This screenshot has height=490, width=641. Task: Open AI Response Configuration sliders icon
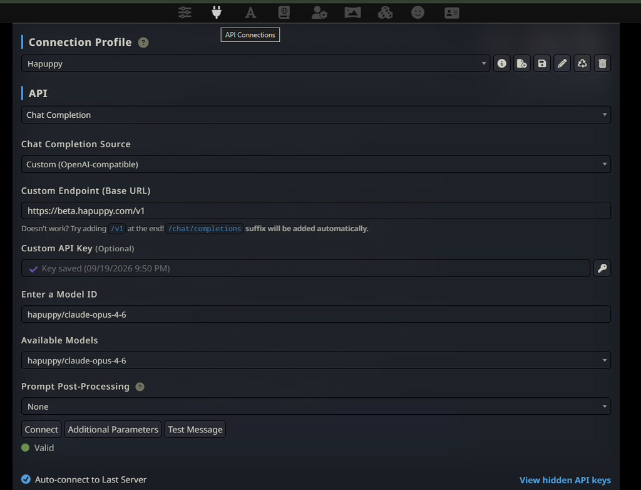pyautogui.click(x=185, y=13)
